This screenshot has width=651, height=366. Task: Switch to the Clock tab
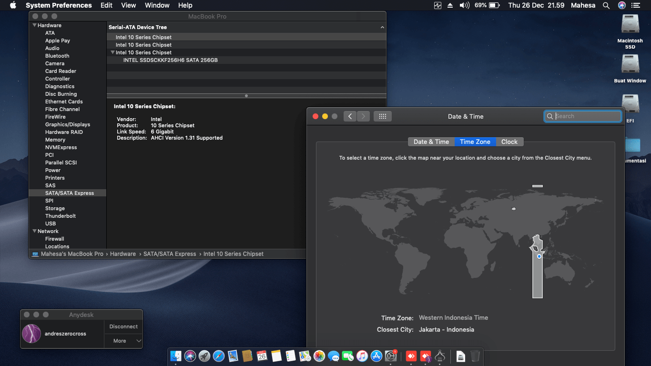tap(509, 142)
